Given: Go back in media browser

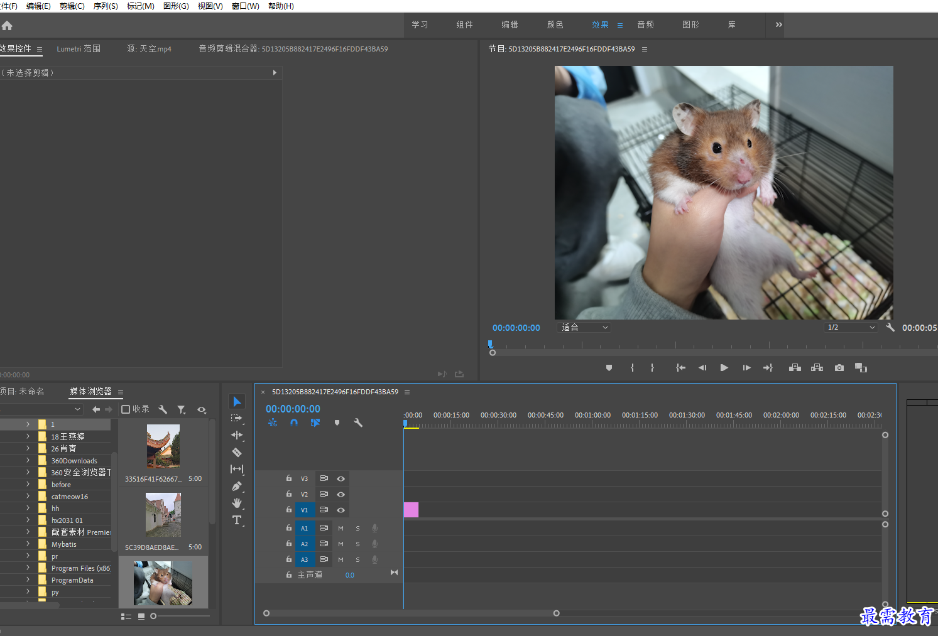Looking at the screenshot, I should click(x=96, y=409).
